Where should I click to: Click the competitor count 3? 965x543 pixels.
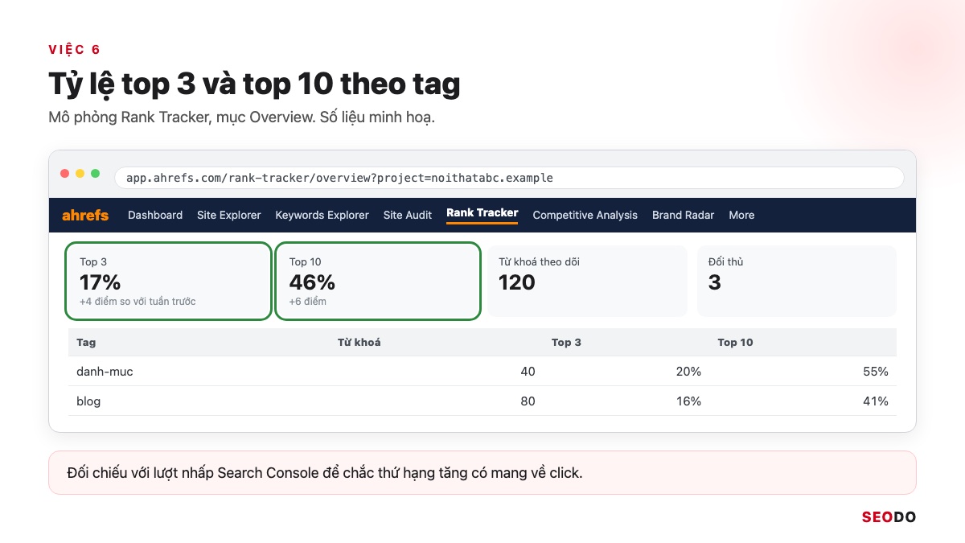click(x=714, y=282)
